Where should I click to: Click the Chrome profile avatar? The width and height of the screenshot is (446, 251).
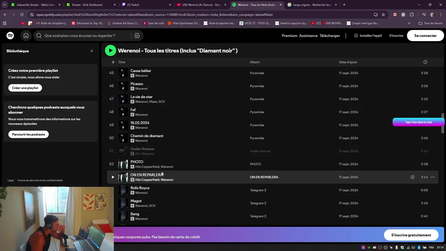(x=432, y=15)
